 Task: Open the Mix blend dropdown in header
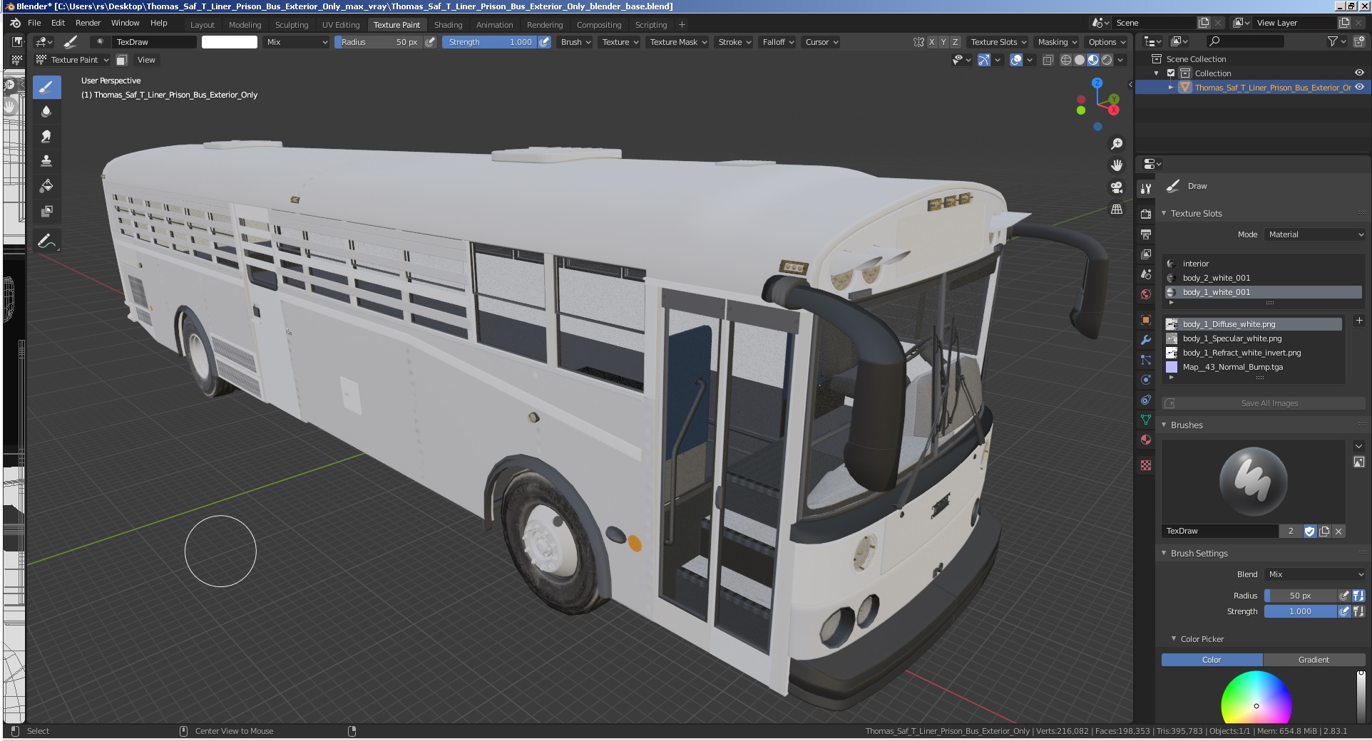tap(297, 42)
